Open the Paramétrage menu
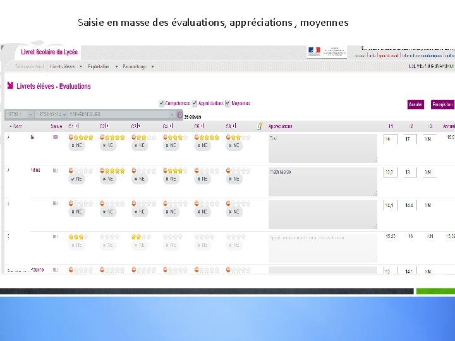455x341 pixels. point(135,67)
